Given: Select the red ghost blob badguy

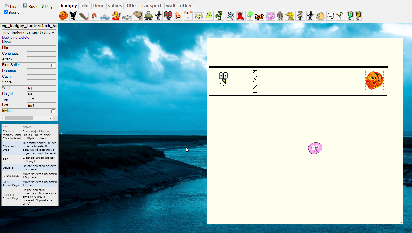Looking at the screenshot, I should pyautogui.click(x=241, y=16).
